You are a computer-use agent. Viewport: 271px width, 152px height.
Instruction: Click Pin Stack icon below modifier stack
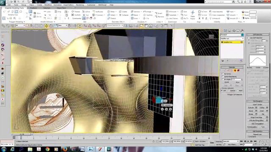pyautogui.click(x=223, y=61)
